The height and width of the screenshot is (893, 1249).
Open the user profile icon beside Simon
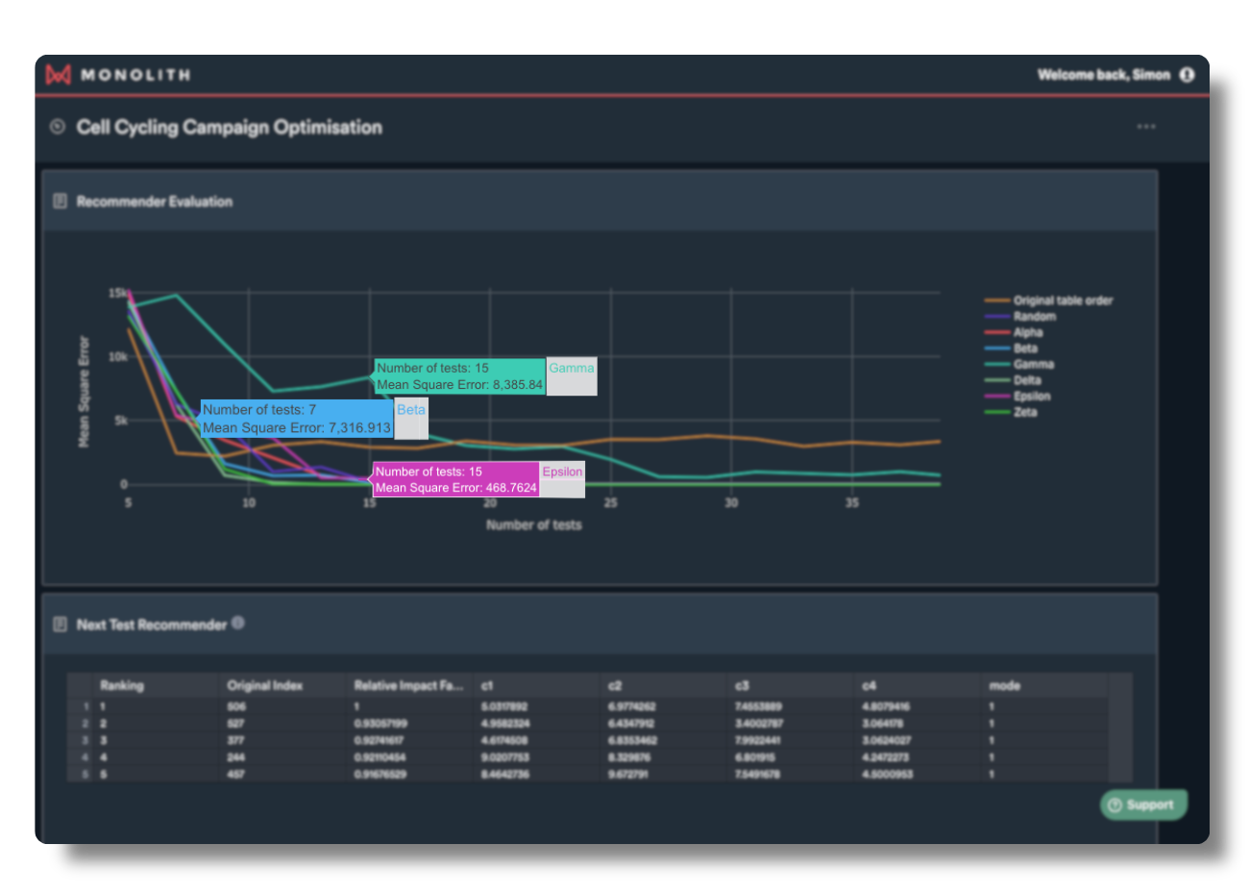coord(1188,74)
